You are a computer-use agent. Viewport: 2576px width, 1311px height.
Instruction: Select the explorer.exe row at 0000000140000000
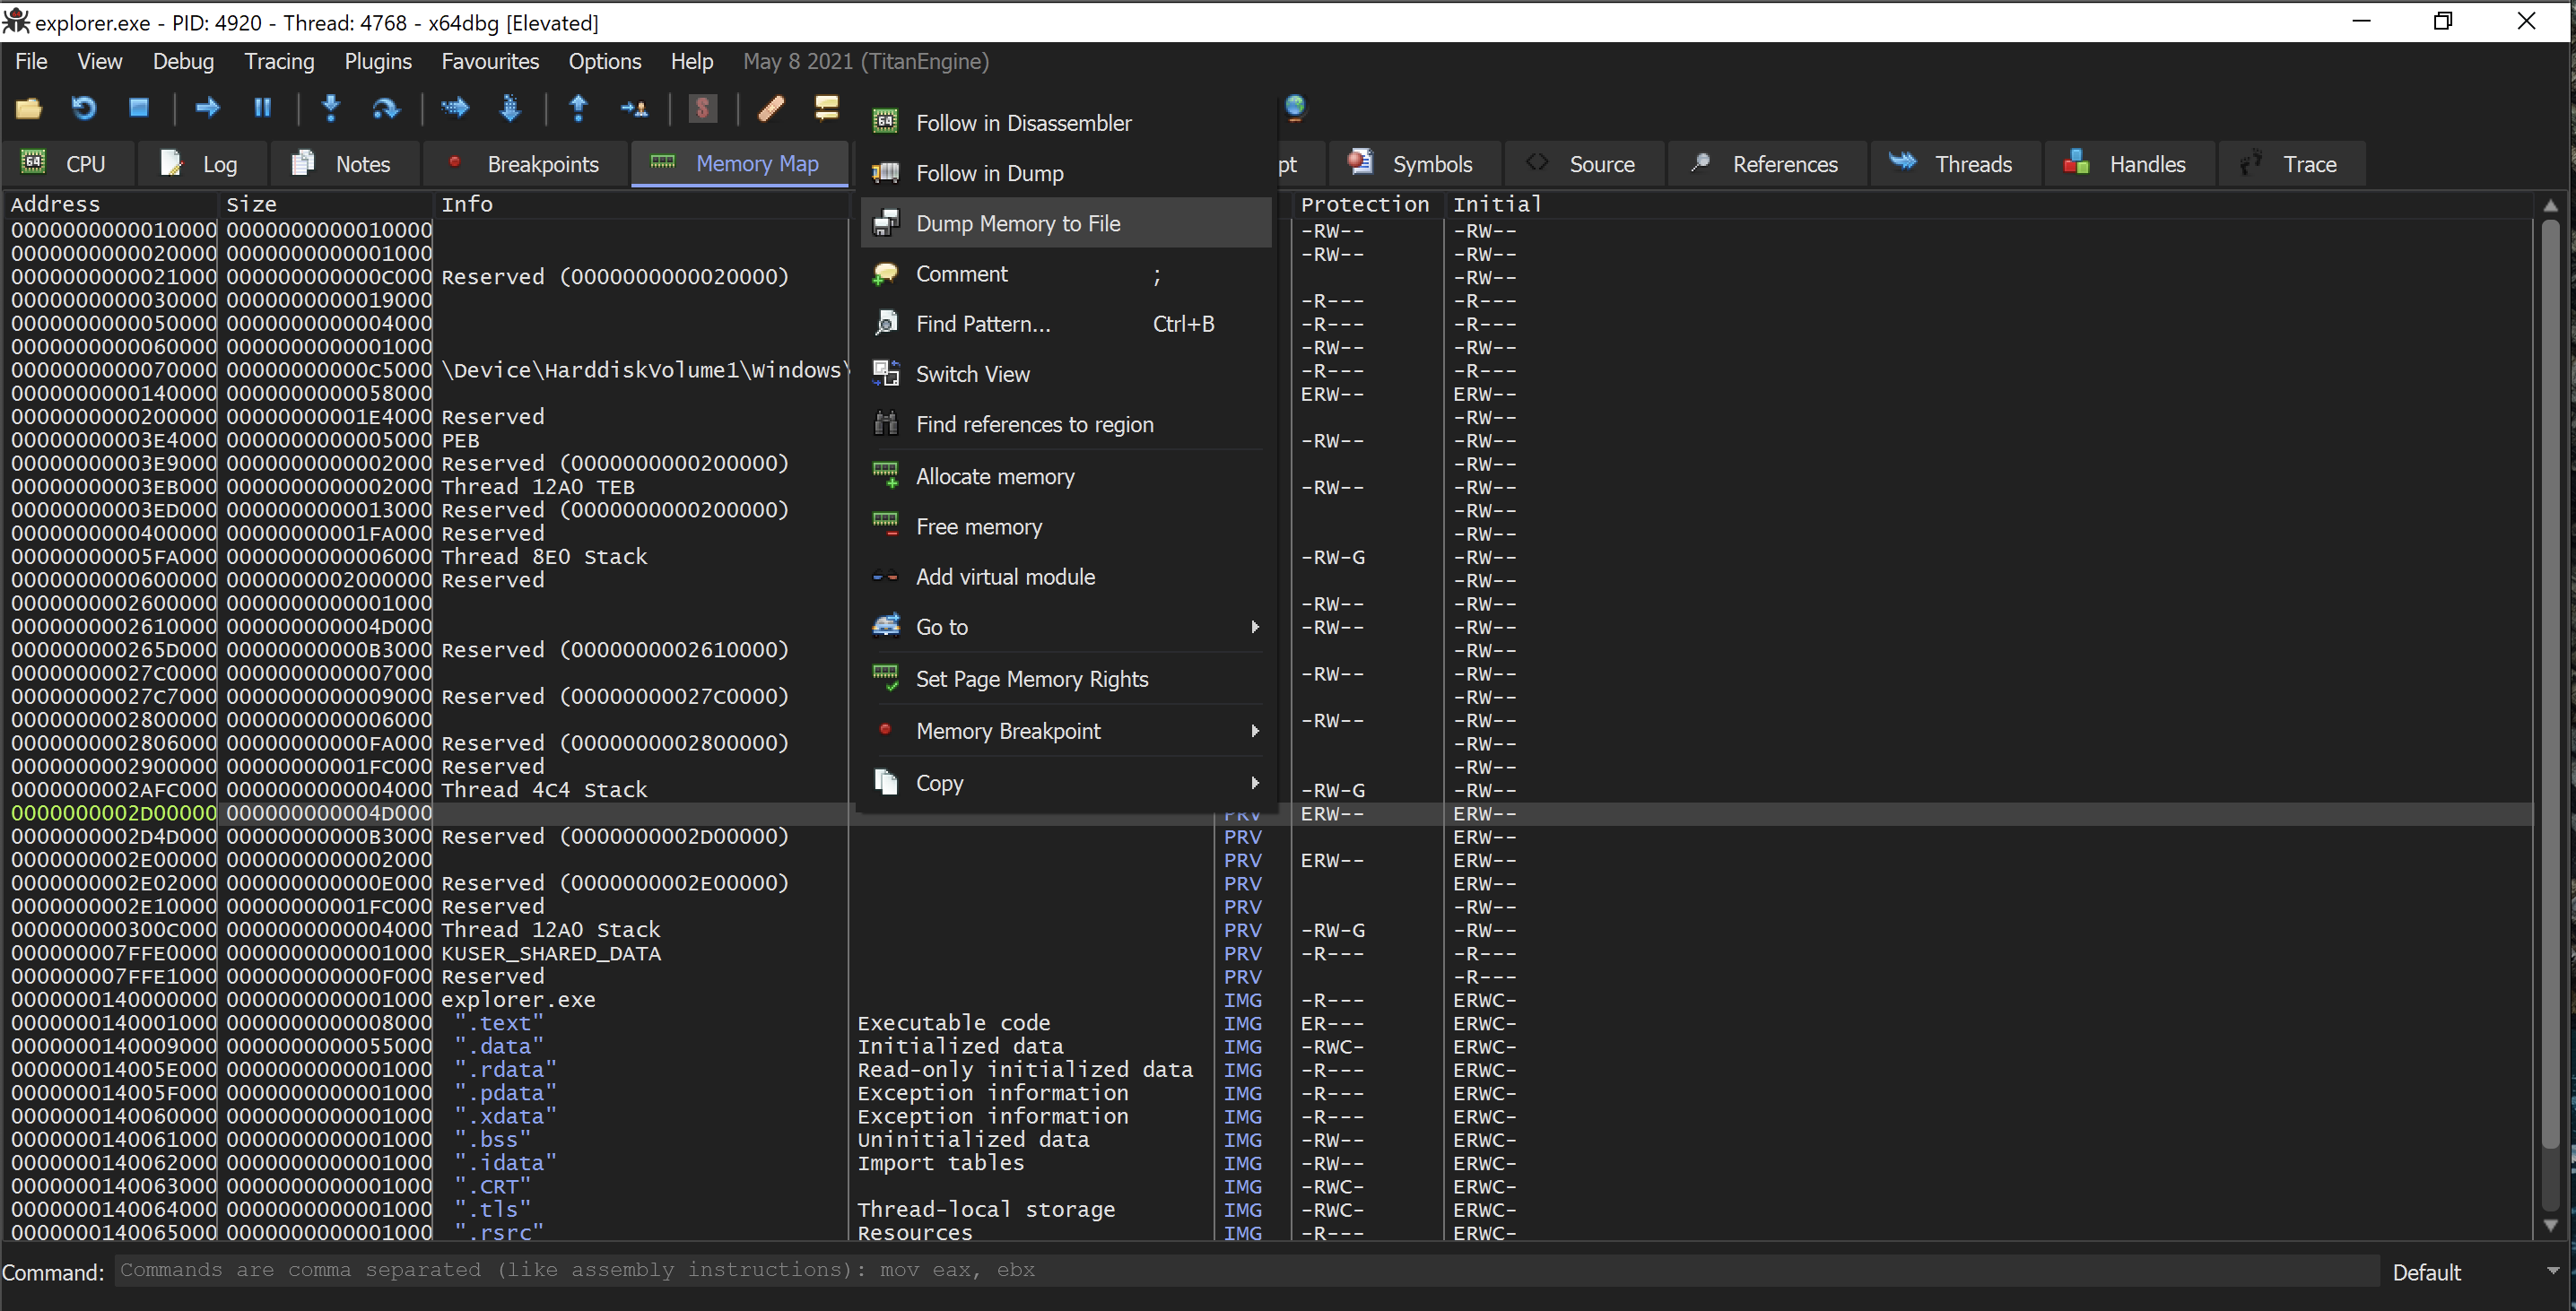(1270, 999)
